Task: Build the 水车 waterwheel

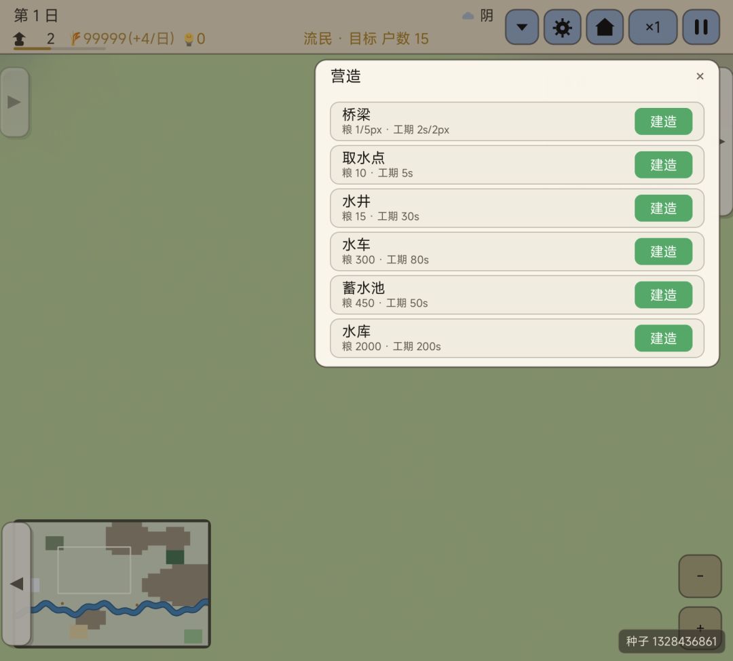Action: tap(663, 252)
